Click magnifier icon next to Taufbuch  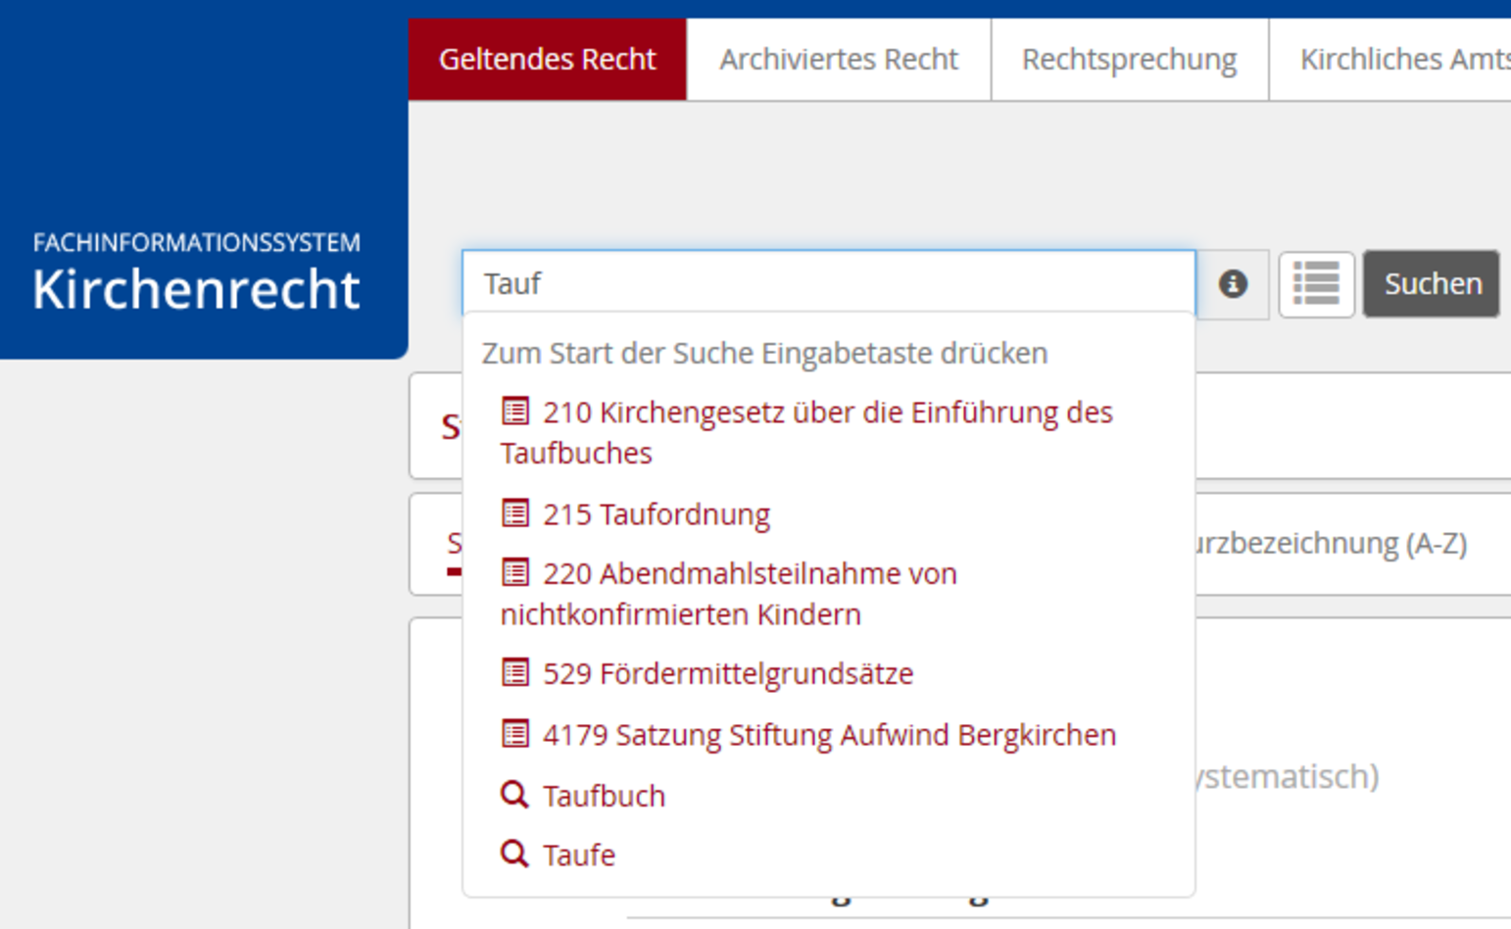point(514,795)
